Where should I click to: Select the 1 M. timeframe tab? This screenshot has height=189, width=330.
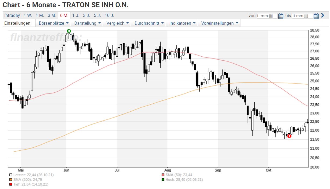click(40, 15)
